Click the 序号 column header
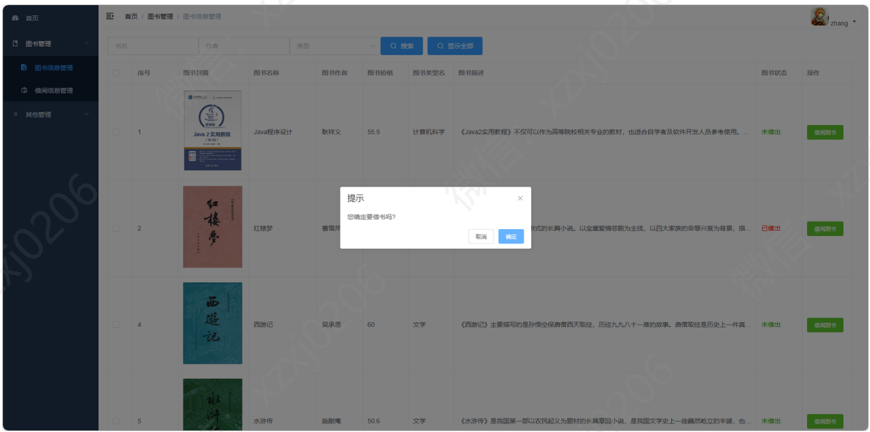The image size is (870, 432). point(144,73)
